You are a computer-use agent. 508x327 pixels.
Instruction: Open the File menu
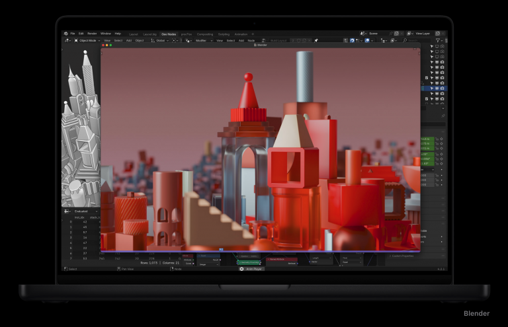(x=73, y=33)
